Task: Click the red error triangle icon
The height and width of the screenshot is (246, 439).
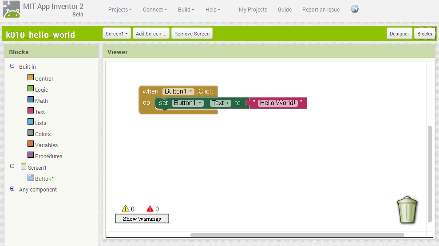Action: (x=150, y=209)
